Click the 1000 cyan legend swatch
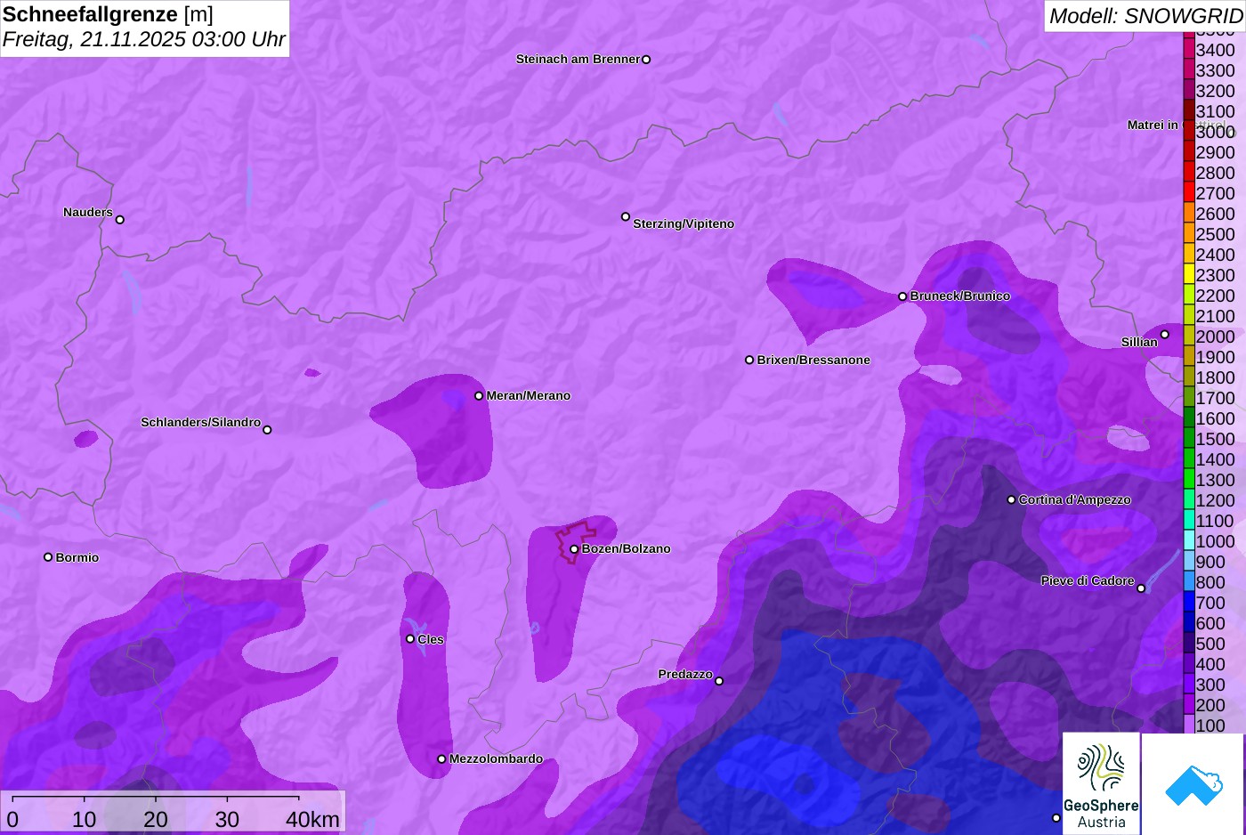The image size is (1246, 835). click(x=1188, y=540)
